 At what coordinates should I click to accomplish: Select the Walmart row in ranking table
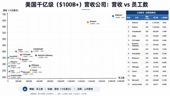147,23
